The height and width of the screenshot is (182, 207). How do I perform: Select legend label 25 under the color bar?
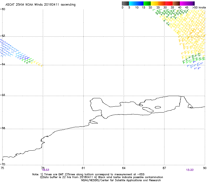(158, 8)
